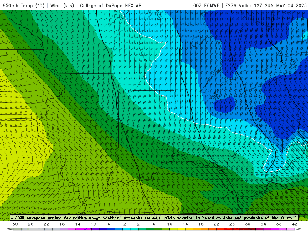Pick the cyan swatch right of −2
This screenshot has height=231, width=308.
127,229
